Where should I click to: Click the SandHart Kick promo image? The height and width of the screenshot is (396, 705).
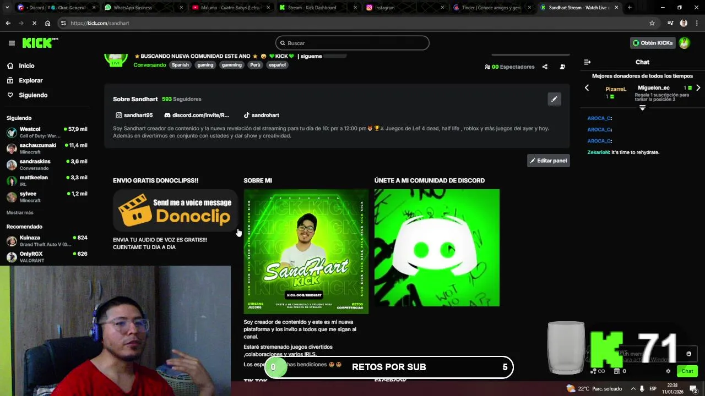click(306, 251)
